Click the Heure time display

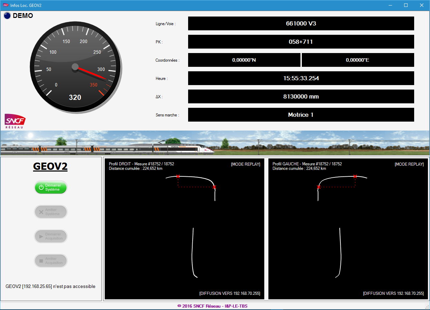tap(301, 78)
